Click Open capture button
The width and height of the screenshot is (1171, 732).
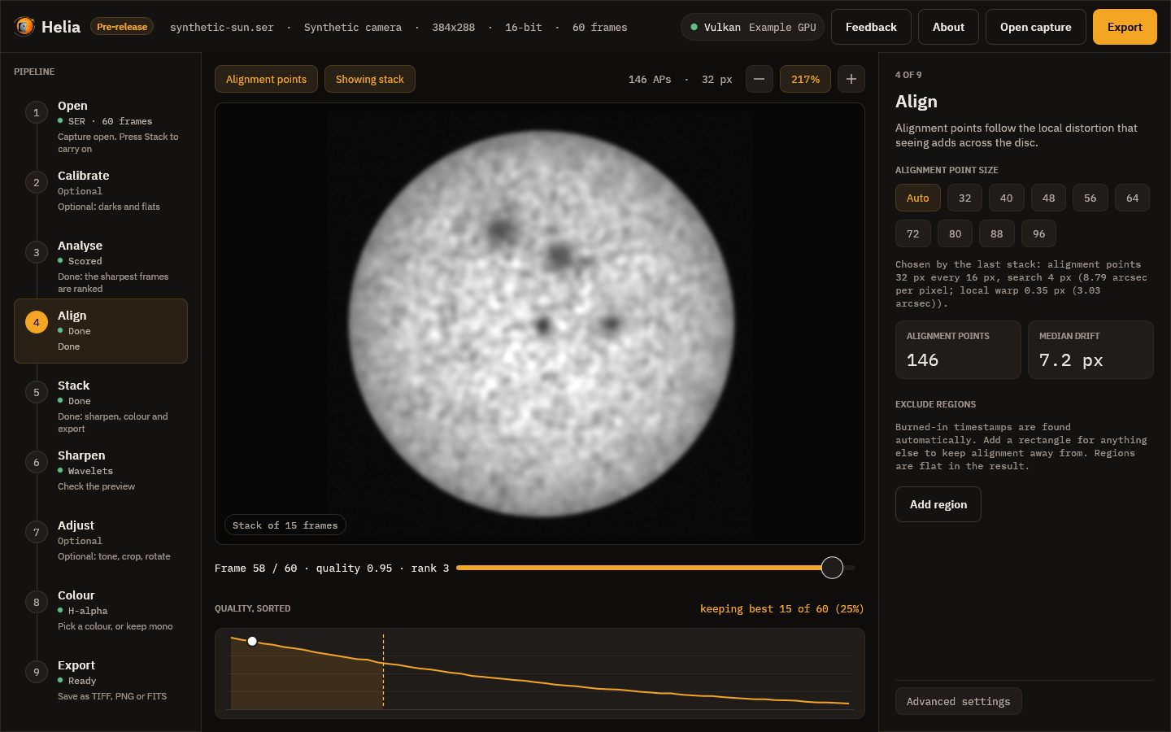coord(1035,27)
